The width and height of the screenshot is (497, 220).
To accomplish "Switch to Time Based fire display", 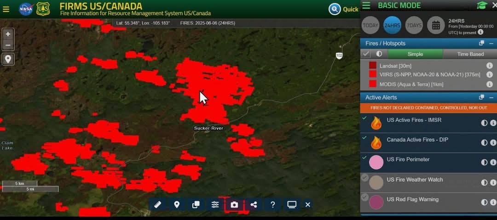I will (470, 54).
